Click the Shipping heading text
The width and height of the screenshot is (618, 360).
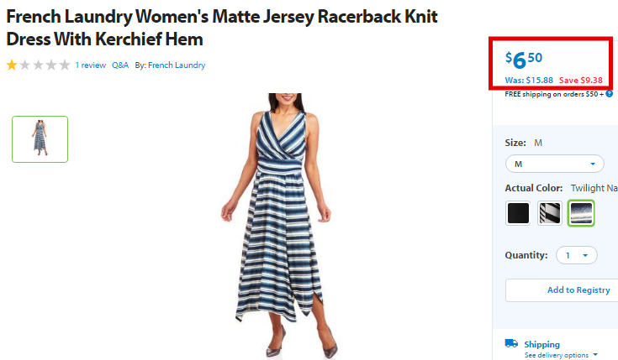point(542,344)
